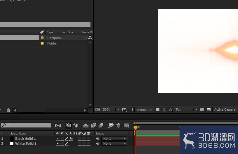Click parent pick whip of White Solid 1

click(98, 144)
